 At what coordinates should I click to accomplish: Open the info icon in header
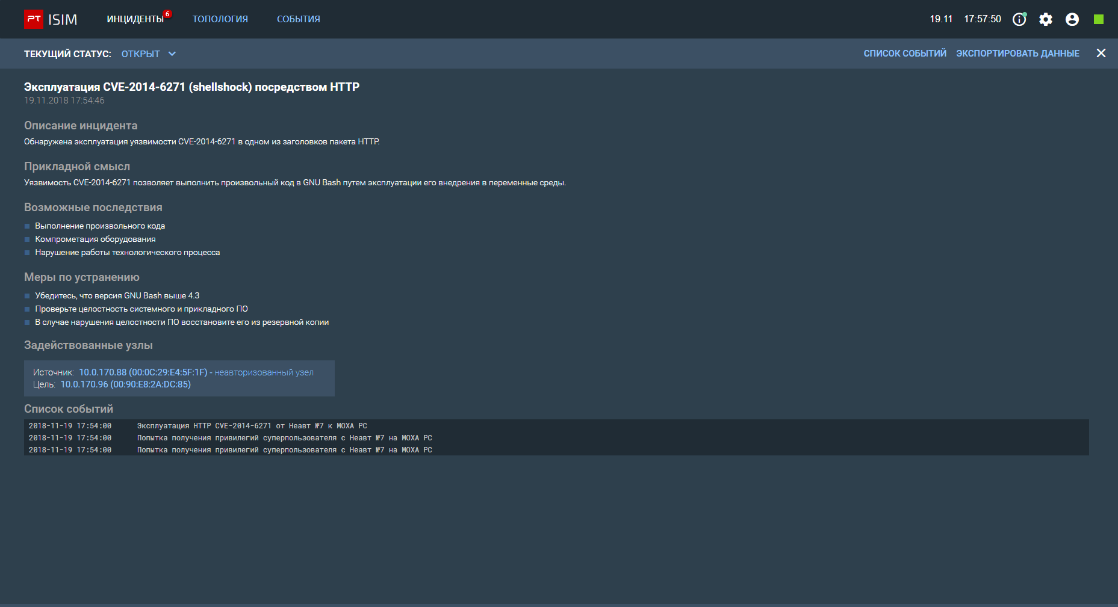coord(1019,19)
